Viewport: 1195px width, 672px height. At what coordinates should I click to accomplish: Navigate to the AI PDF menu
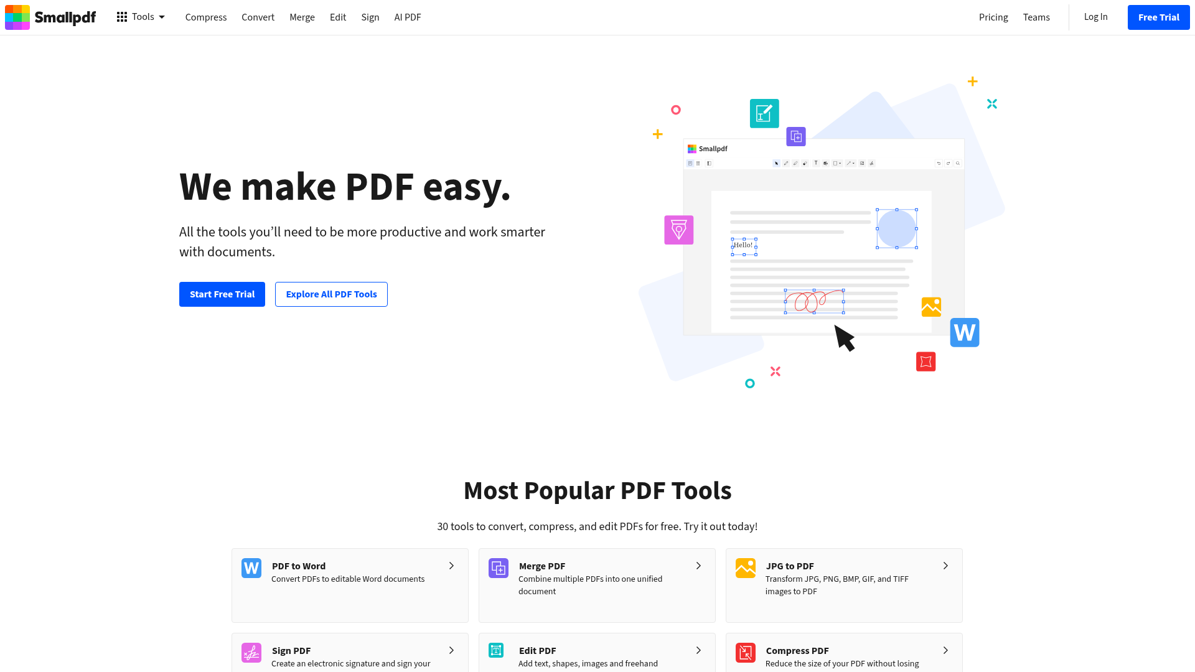pyautogui.click(x=408, y=17)
